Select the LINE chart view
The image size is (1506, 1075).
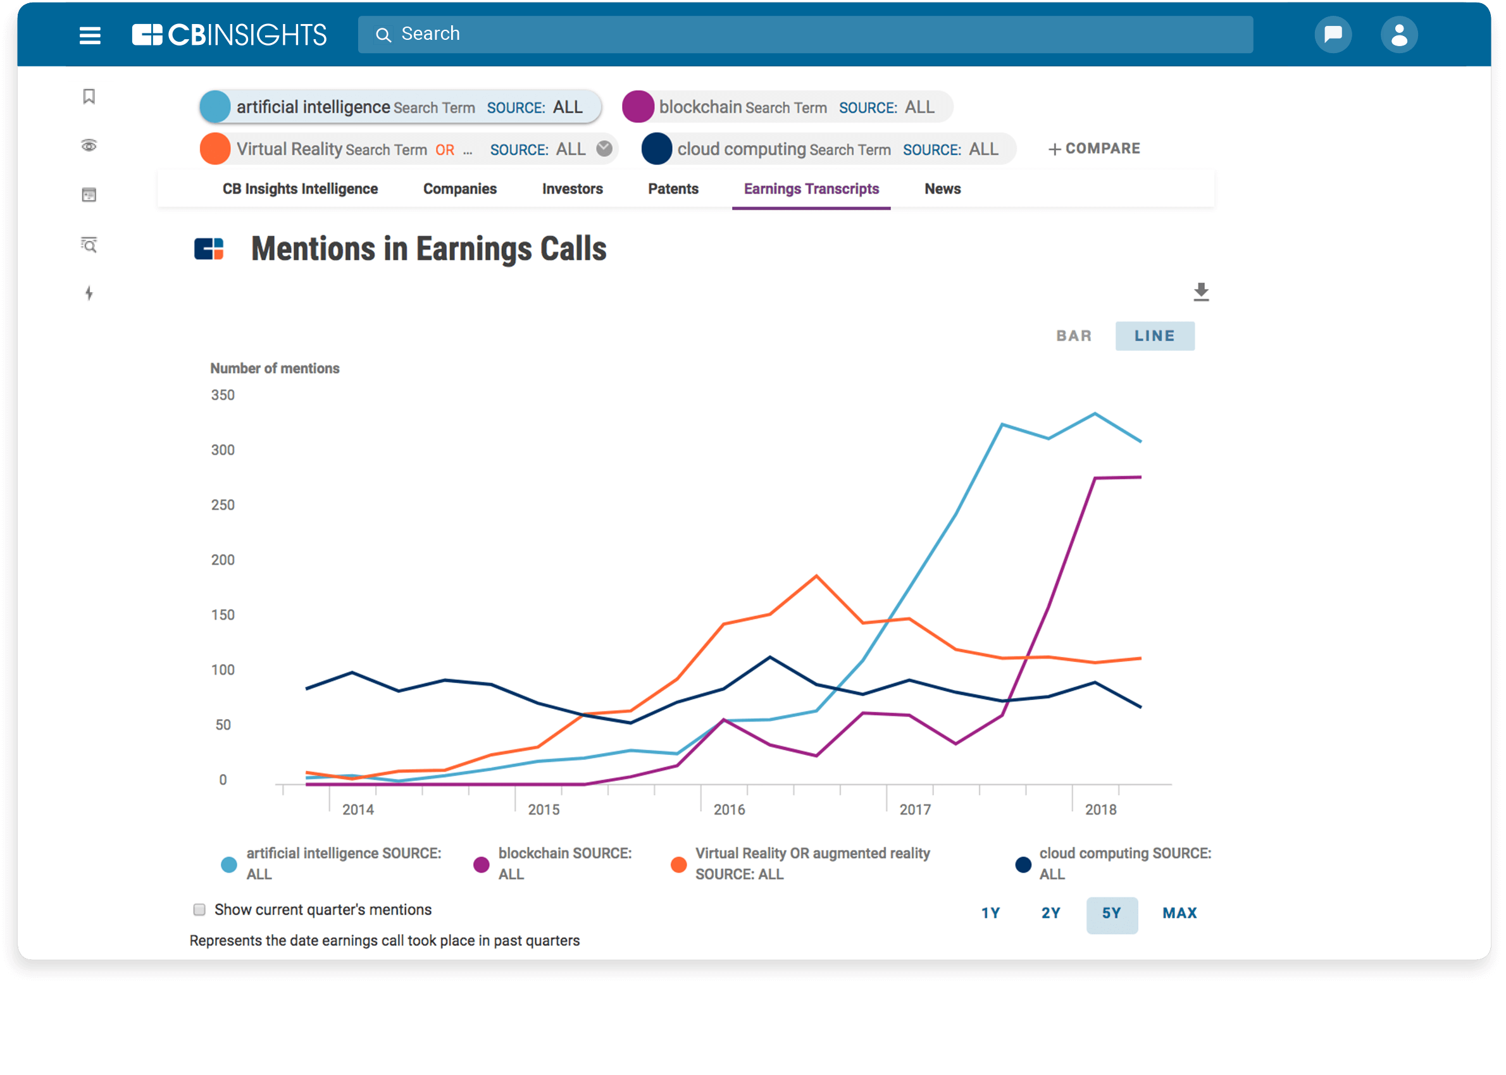point(1154,336)
